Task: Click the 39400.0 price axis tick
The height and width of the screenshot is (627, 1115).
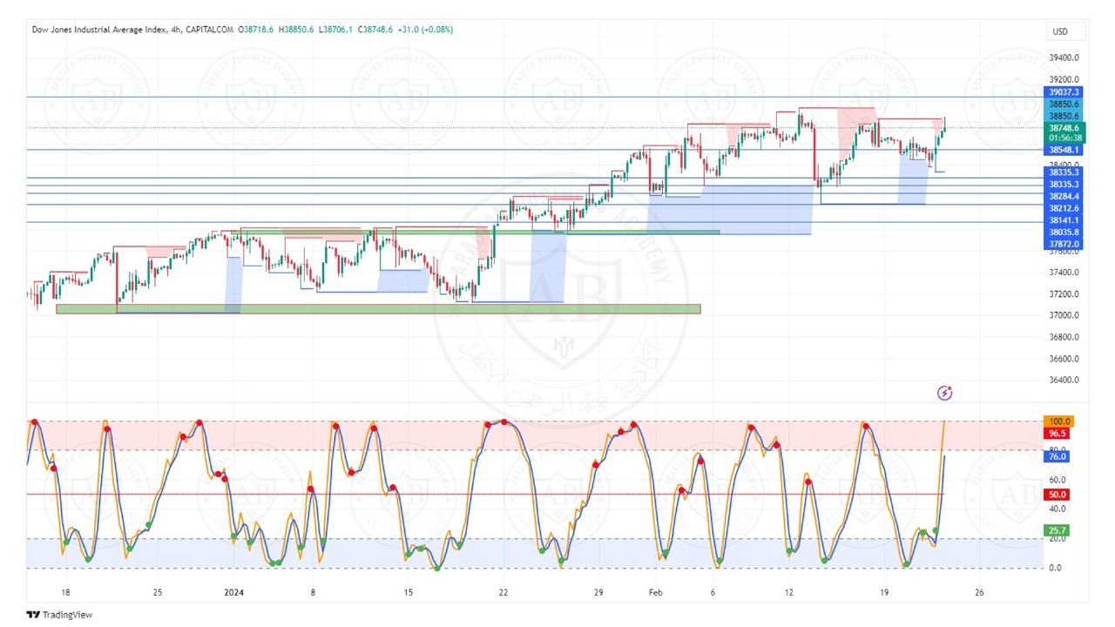Action: [x=1064, y=57]
